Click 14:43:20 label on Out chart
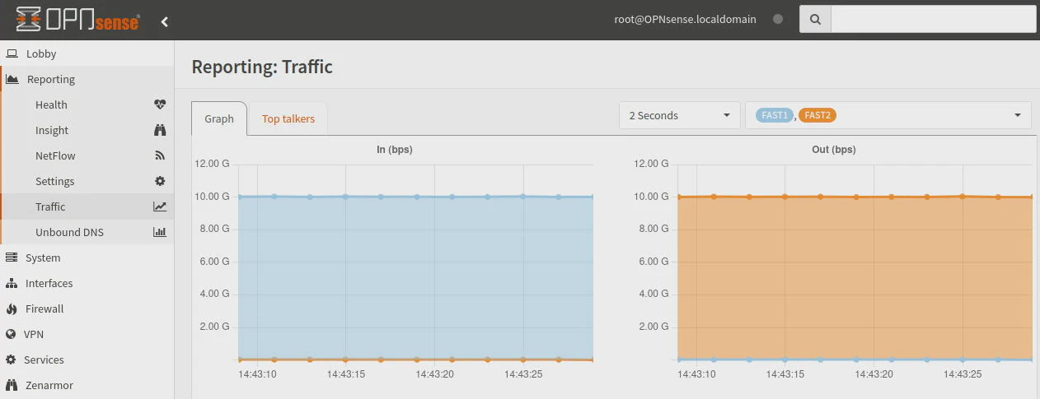1040x399 pixels. pyautogui.click(x=874, y=373)
